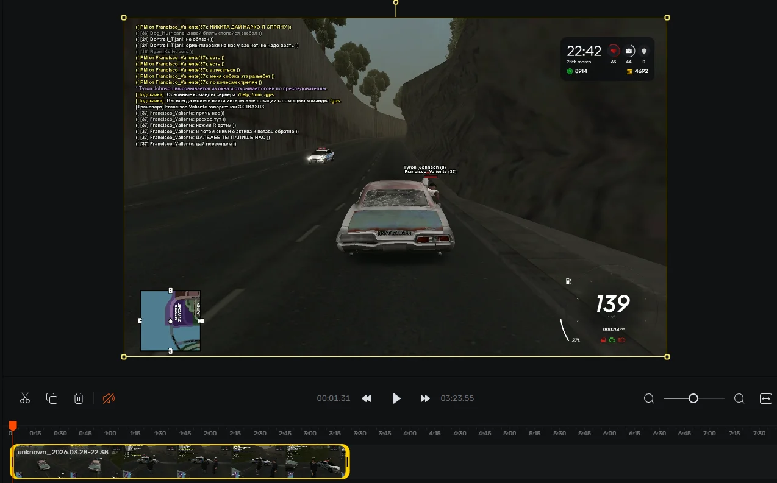Click the clip's right trim handle

(347, 462)
